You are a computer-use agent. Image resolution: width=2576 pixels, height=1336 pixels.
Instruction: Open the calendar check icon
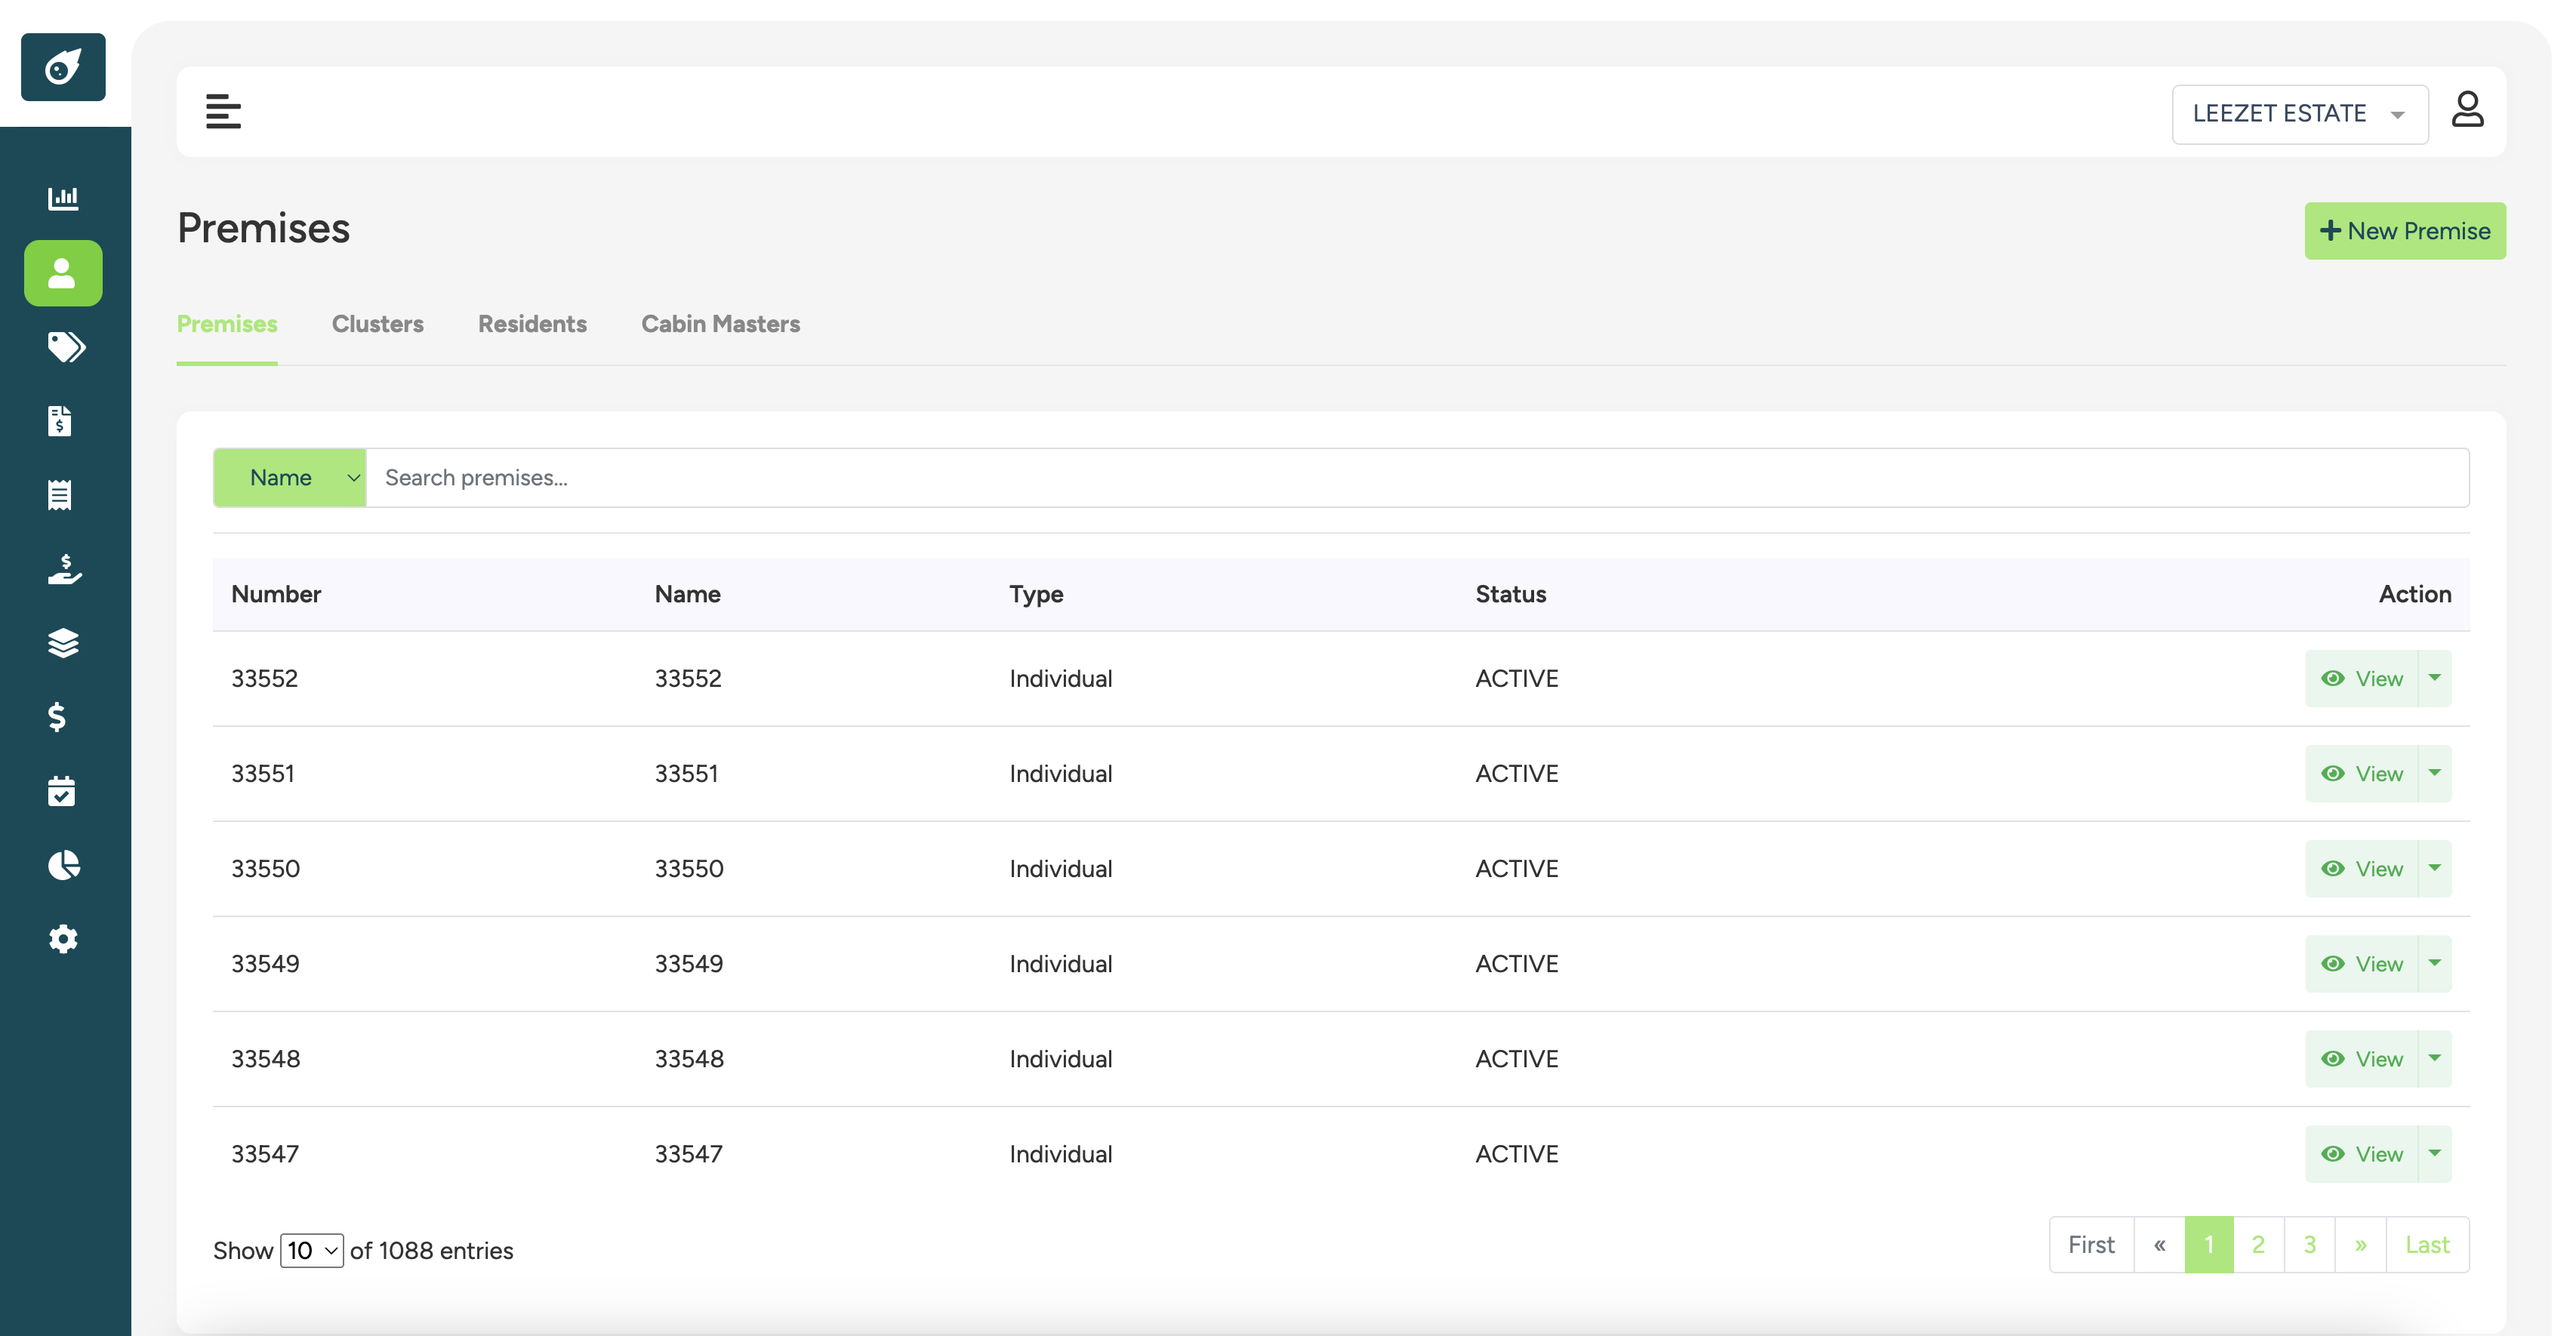[x=62, y=791]
